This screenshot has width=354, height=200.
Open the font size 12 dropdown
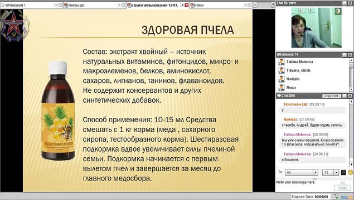(x=330, y=173)
